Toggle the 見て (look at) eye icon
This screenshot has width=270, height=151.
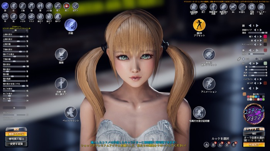pyautogui.click(x=203, y=7)
